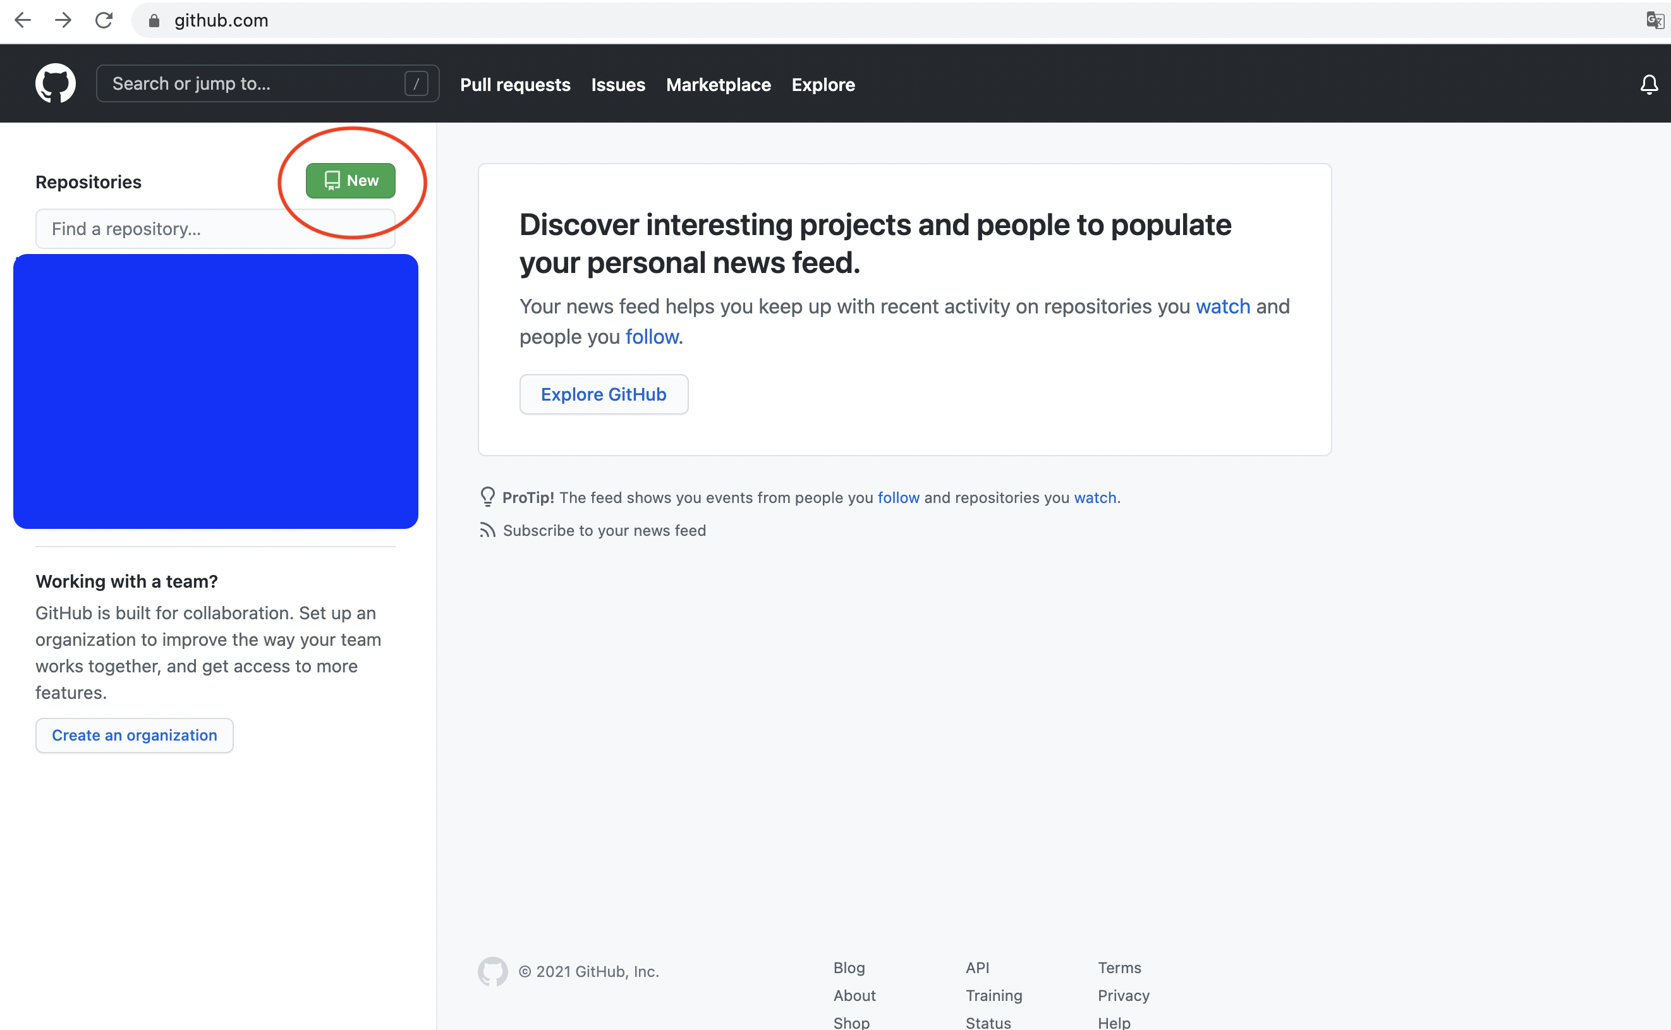Open the Privacy link in the footer
This screenshot has height=1030, width=1671.
(x=1122, y=995)
